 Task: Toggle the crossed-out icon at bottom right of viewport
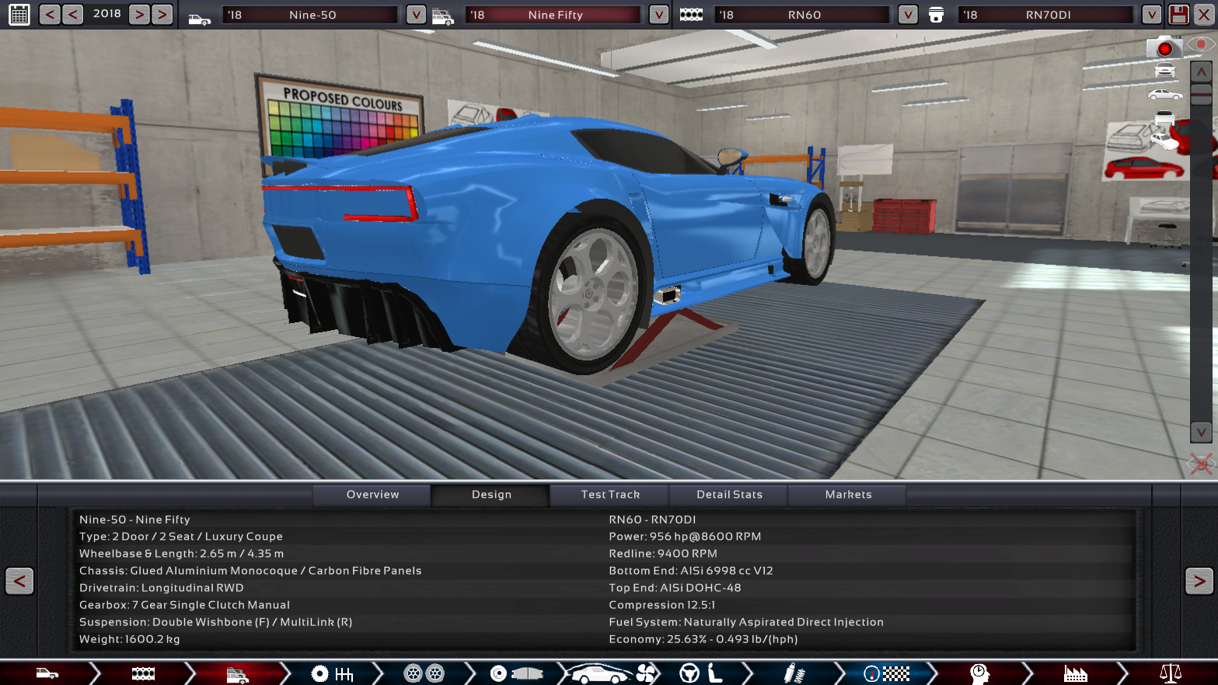click(1201, 464)
